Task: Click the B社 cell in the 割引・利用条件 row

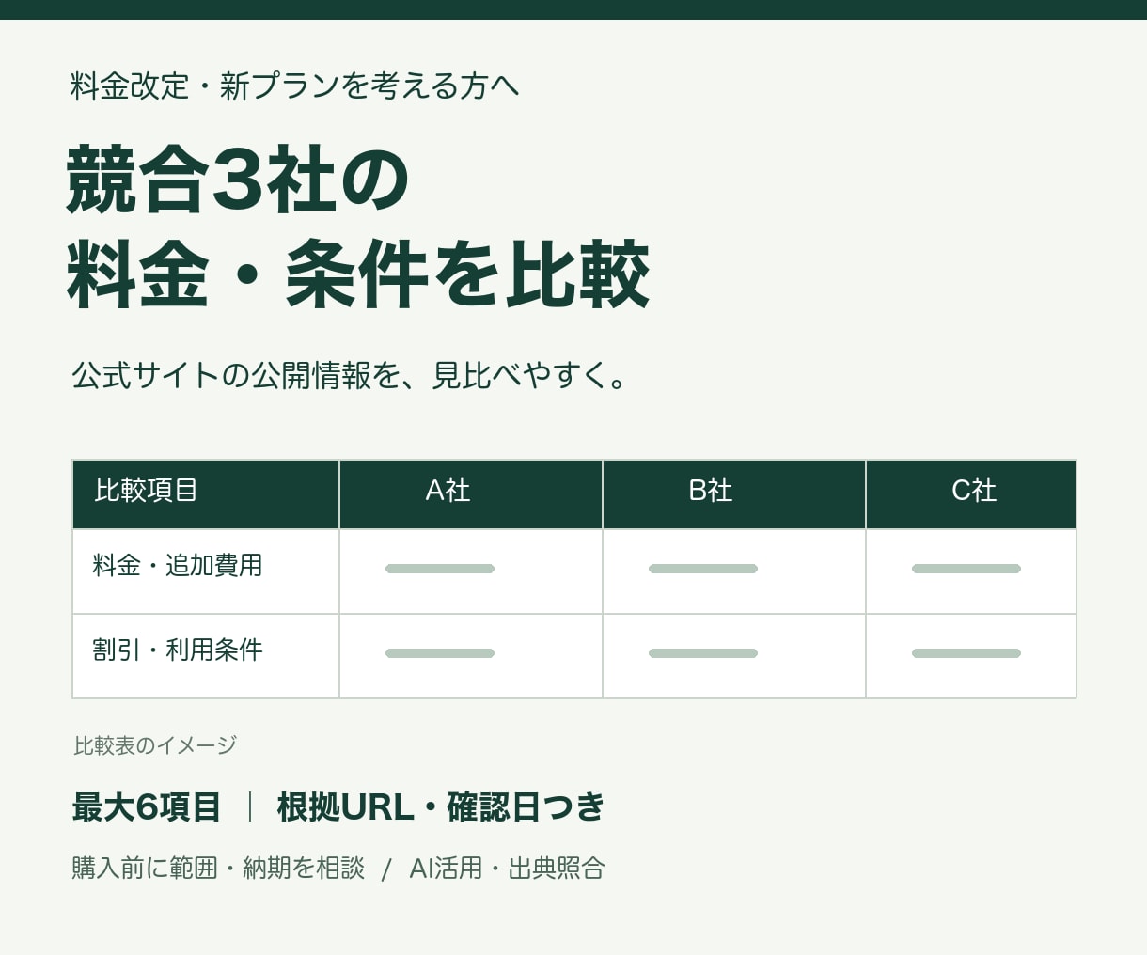Action: click(x=734, y=656)
